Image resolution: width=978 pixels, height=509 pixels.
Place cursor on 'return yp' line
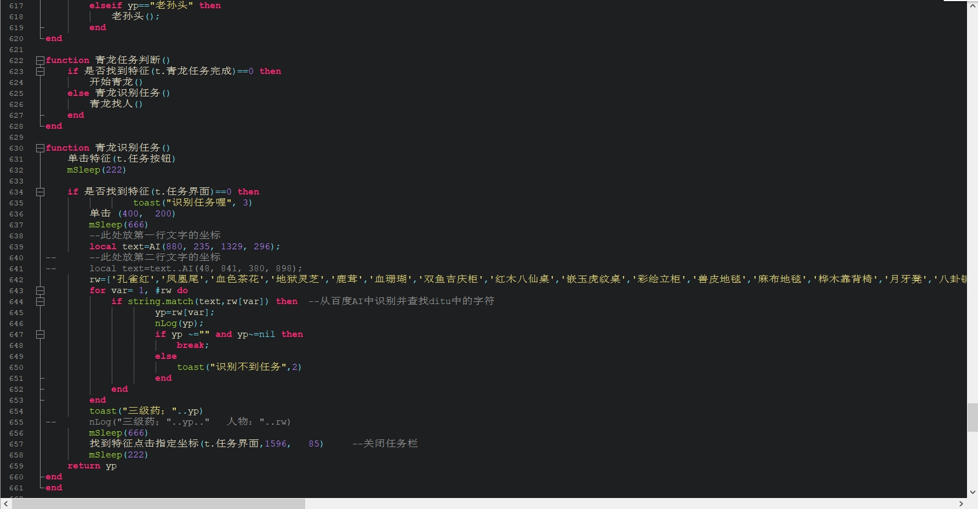[x=92, y=466]
